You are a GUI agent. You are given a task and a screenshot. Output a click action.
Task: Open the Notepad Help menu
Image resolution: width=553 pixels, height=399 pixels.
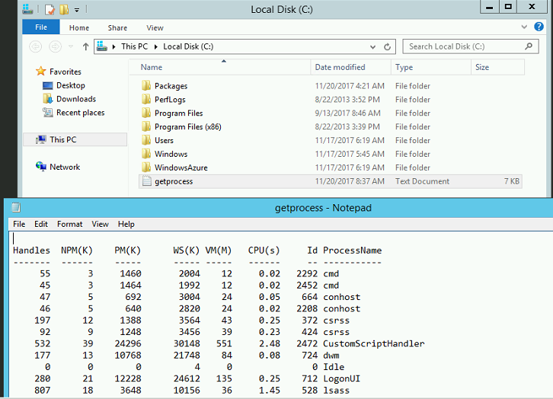click(x=126, y=224)
